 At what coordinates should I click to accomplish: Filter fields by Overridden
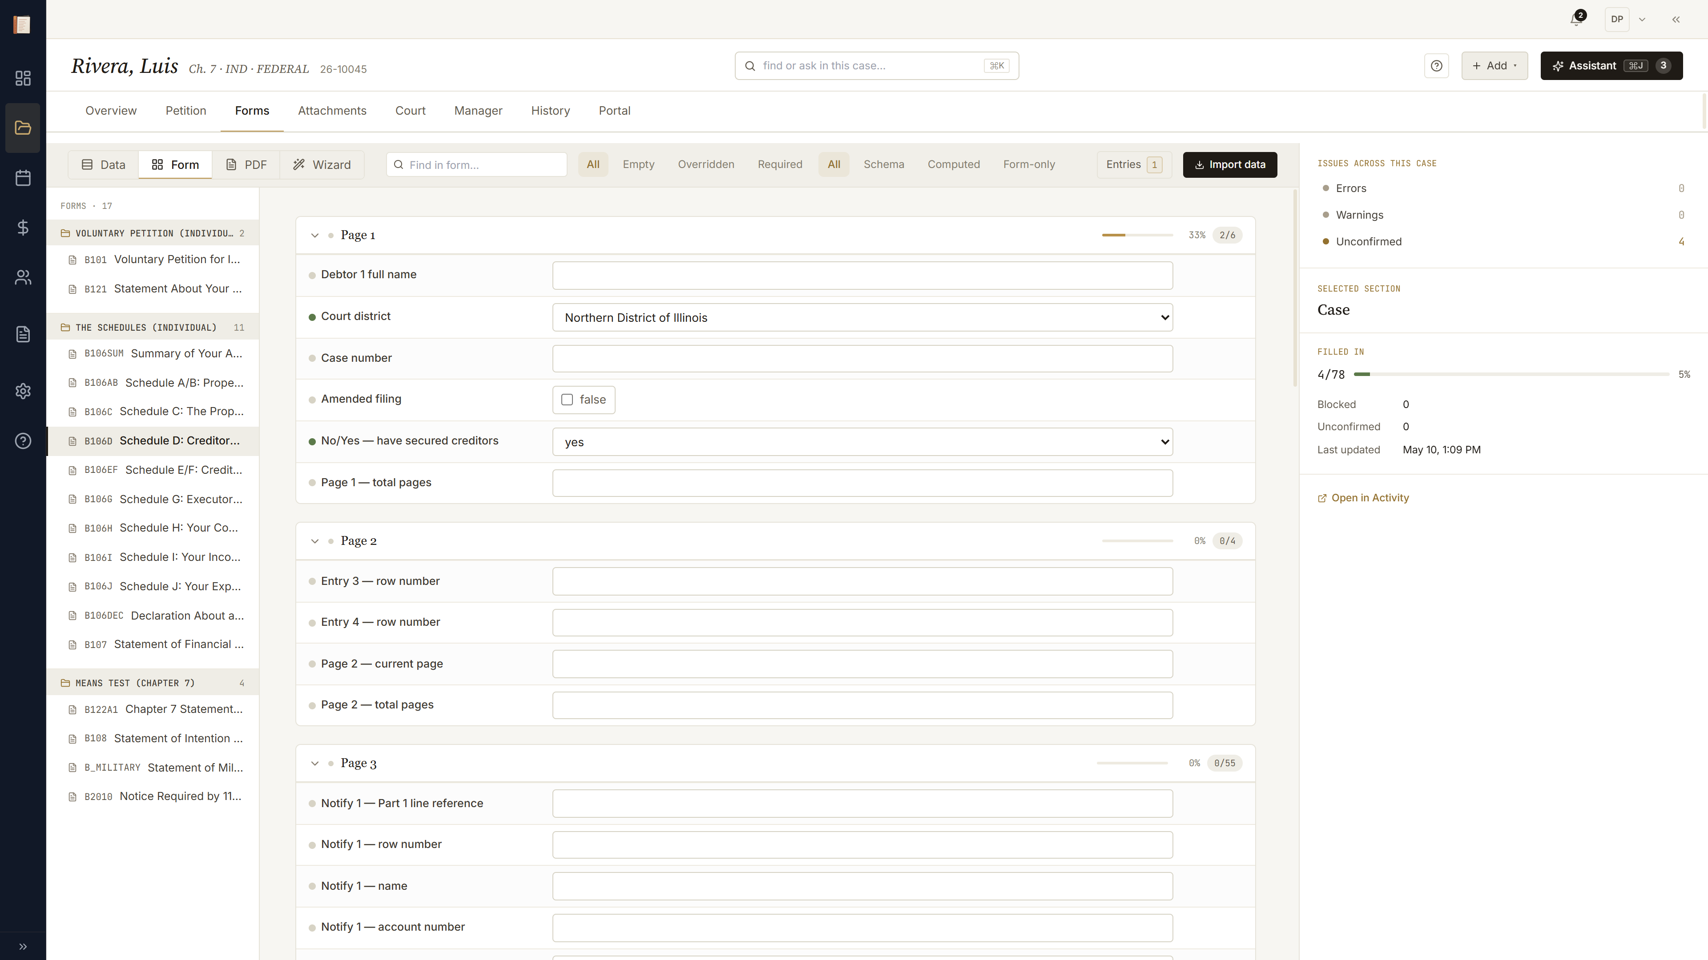tap(705, 164)
